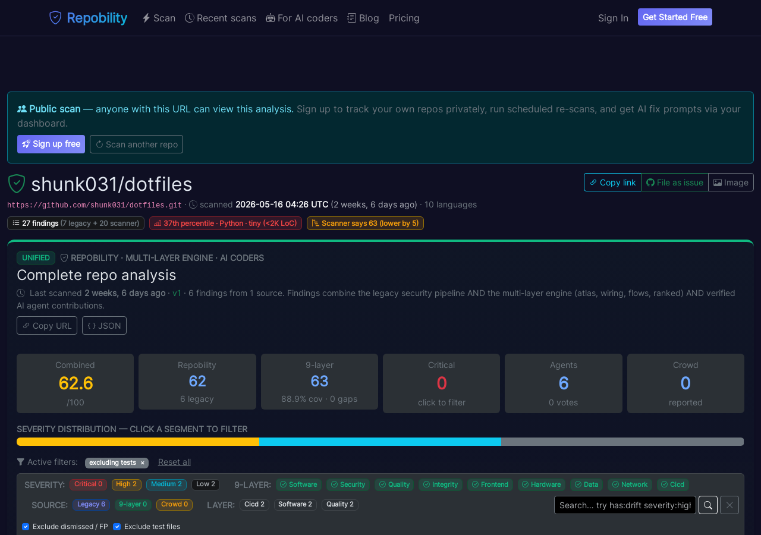Viewport: 761px width, 535px height.
Task: Toggle the Quality 2 layer filter
Action: point(340,505)
